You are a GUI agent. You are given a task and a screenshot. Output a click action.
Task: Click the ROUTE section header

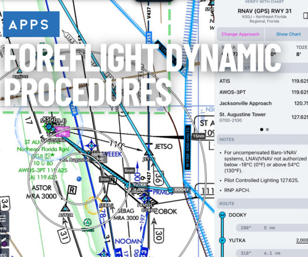coord(263,204)
